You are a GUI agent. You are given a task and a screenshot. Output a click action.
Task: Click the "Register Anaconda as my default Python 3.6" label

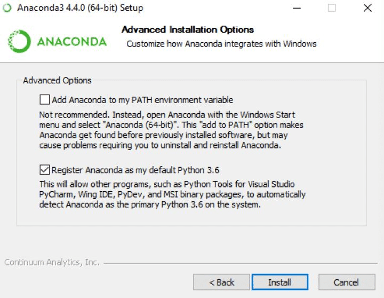(135, 170)
